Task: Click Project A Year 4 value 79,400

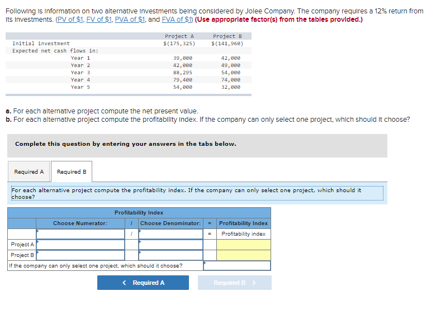Action: tap(182, 80)
